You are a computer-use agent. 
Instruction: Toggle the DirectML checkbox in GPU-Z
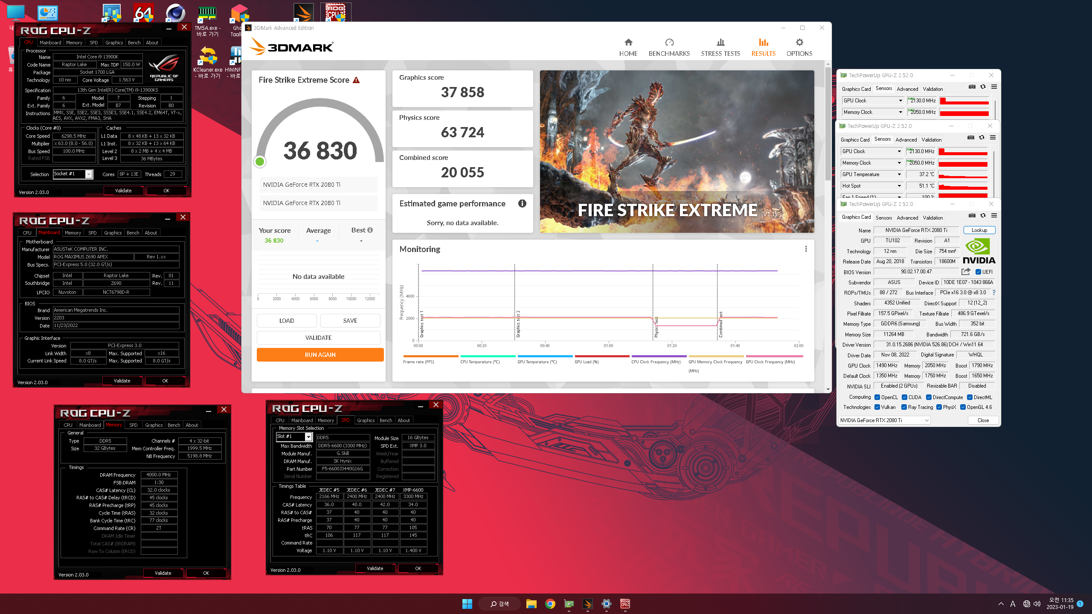[x=970, y=397]
